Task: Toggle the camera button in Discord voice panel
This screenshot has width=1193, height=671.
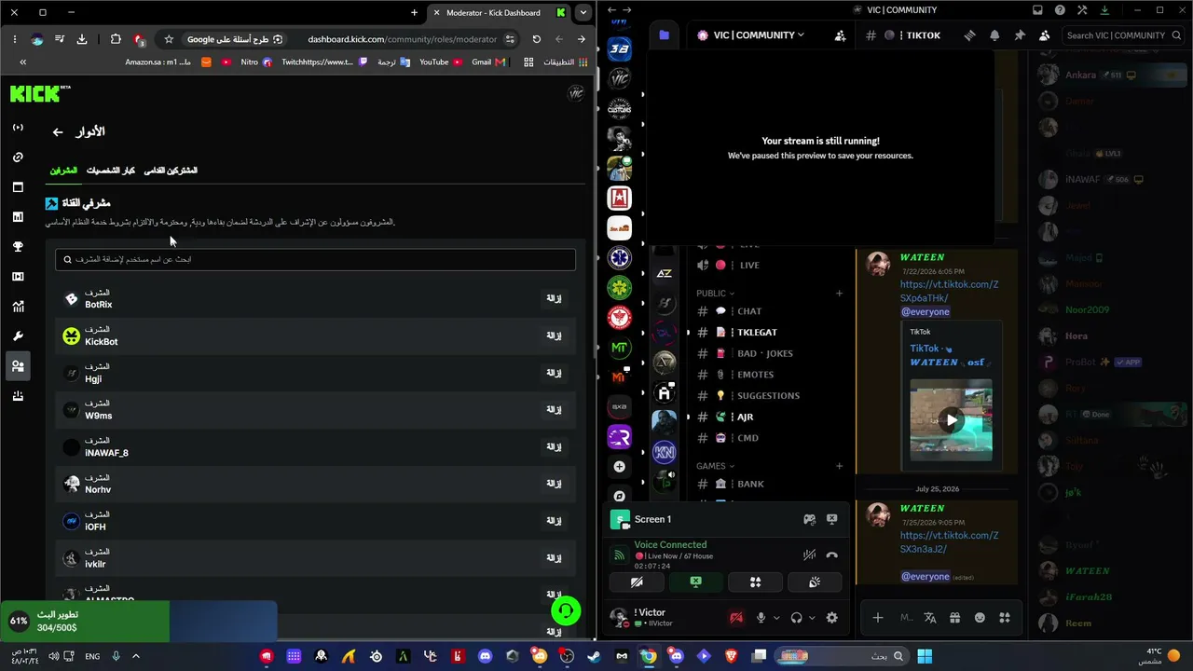Action: (637, 582)
